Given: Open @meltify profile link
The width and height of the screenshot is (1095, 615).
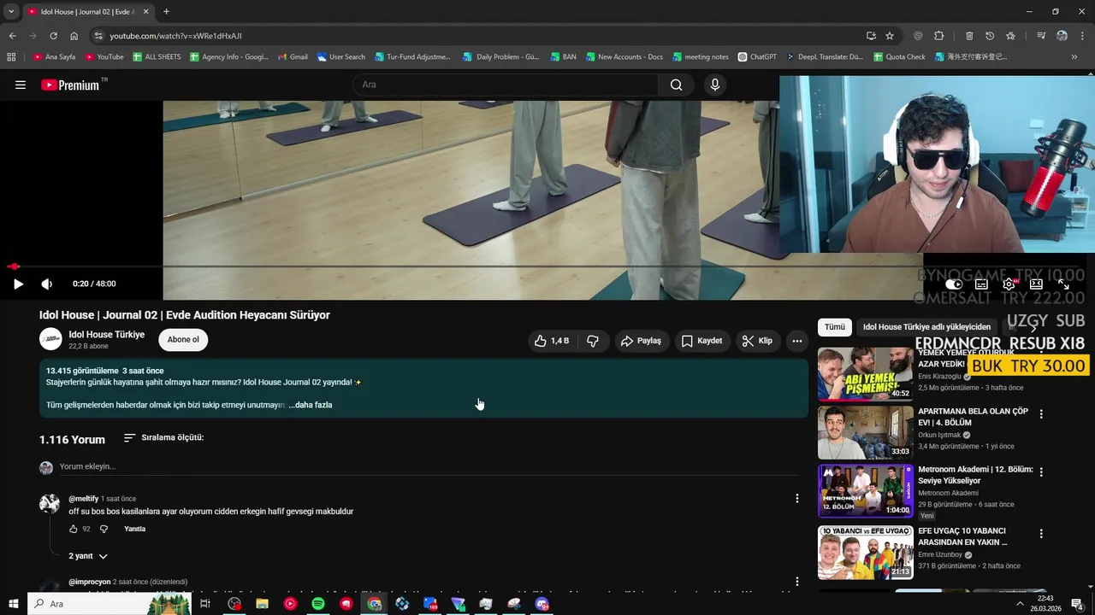Looking at the screenshot, I should (84, 499).
